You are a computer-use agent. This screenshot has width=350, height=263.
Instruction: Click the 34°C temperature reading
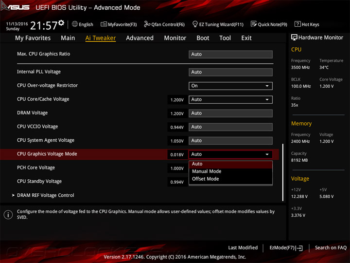(324, 67)
